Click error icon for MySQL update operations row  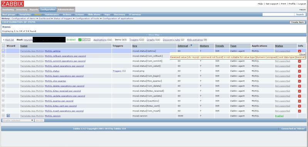[300, 96]
